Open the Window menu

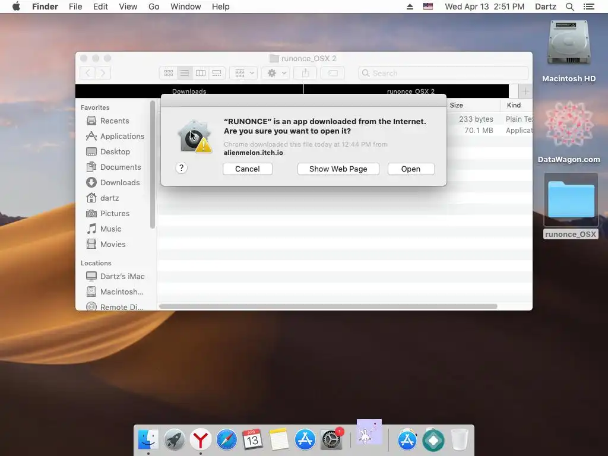186,7
